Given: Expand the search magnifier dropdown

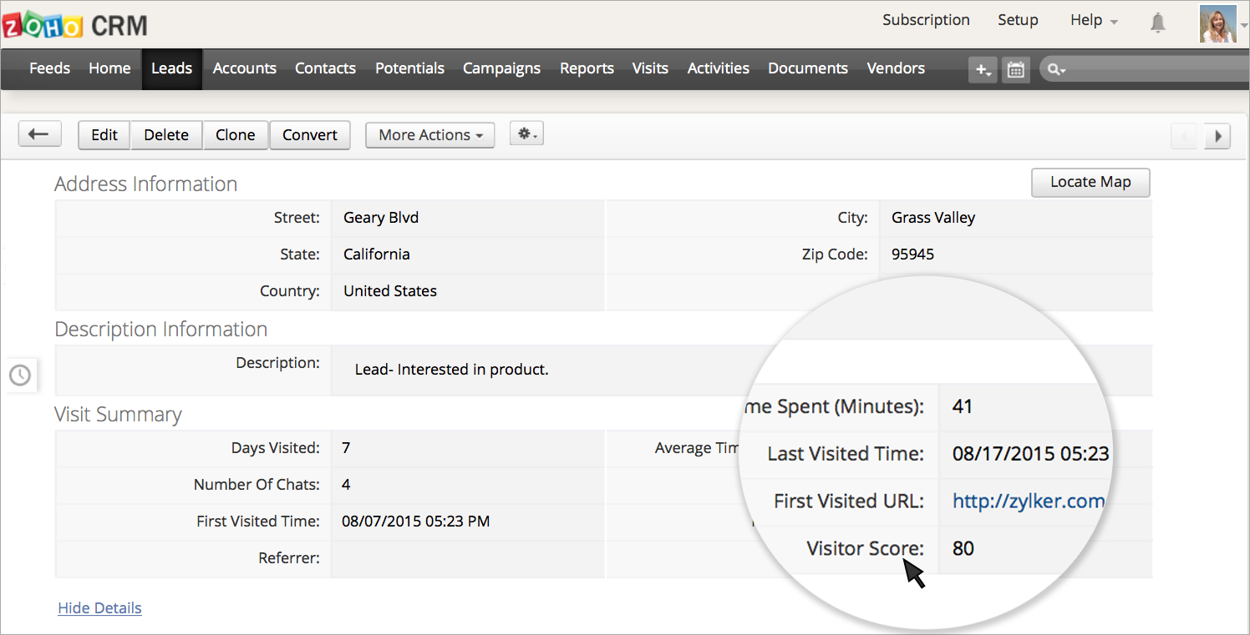Looking at the screenshot, I should pyautogui.click(x=1057, y=70).
